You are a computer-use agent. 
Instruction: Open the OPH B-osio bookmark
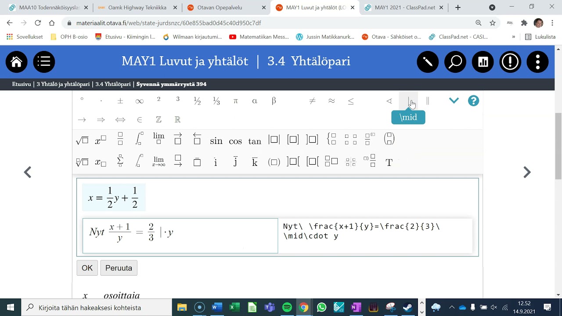(x=69, y=37)
